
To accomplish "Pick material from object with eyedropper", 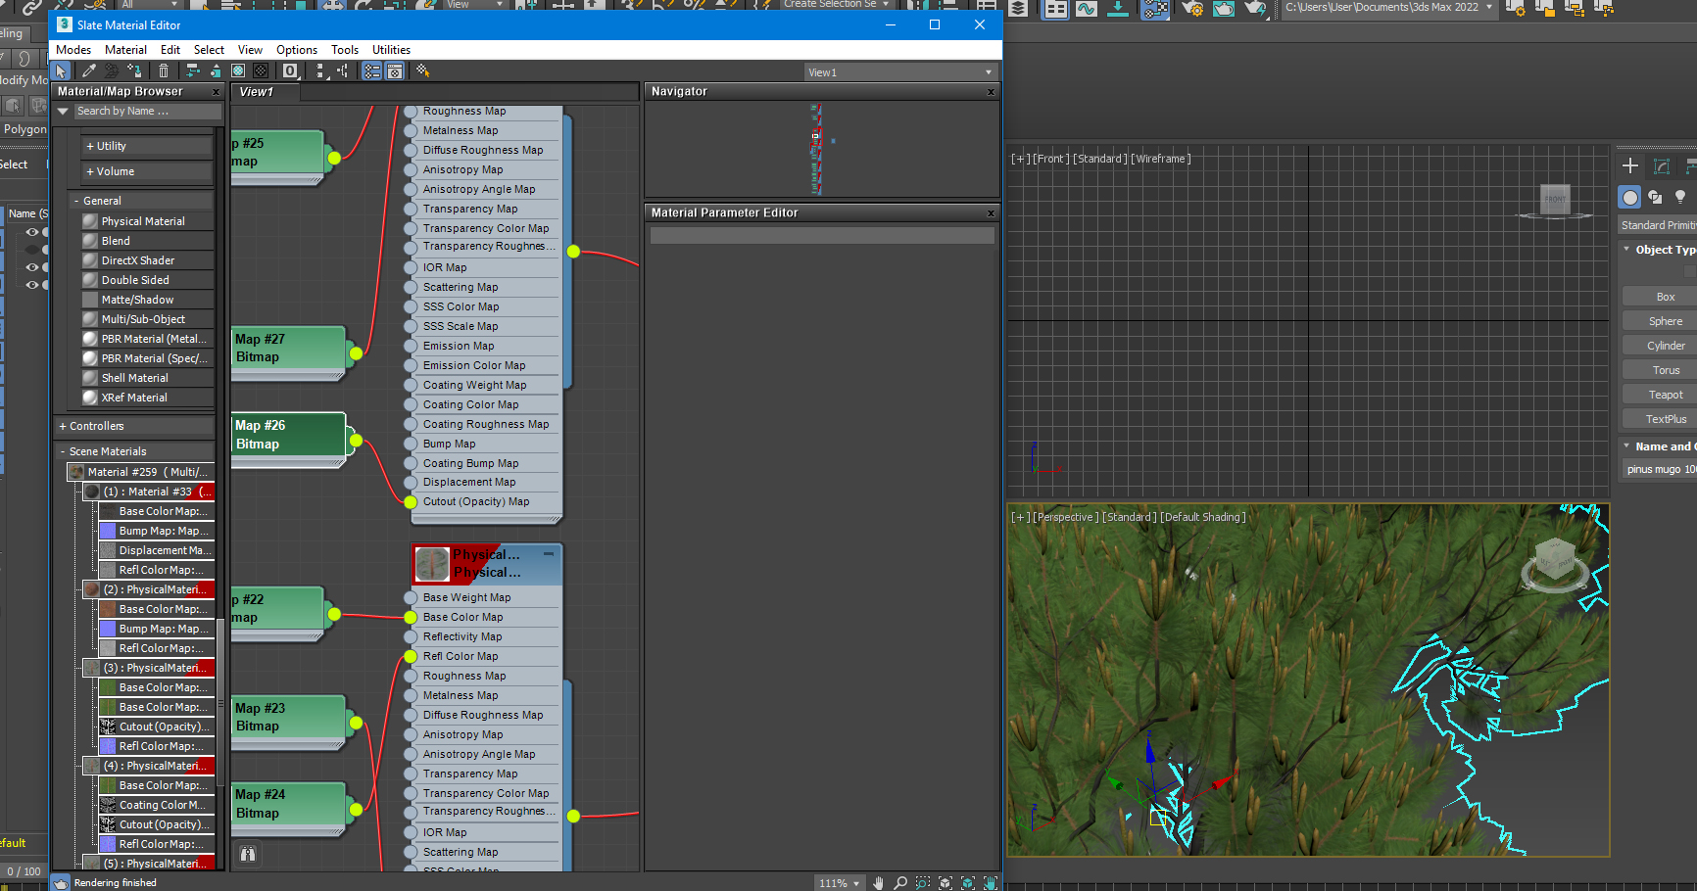I will point(88,70).
